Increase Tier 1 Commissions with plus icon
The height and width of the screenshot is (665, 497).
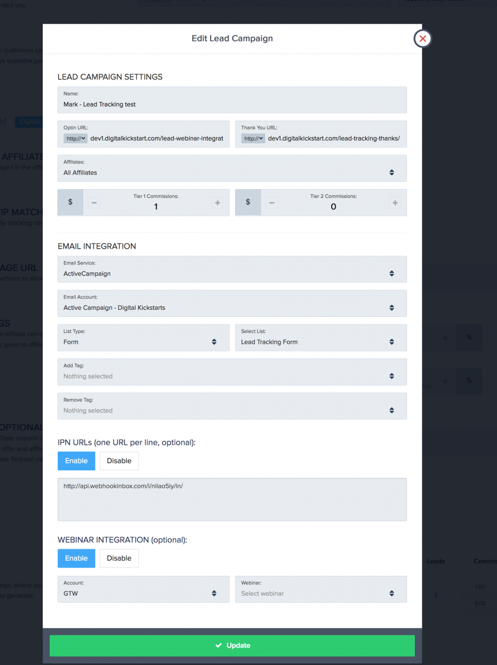tap(218, 203)
